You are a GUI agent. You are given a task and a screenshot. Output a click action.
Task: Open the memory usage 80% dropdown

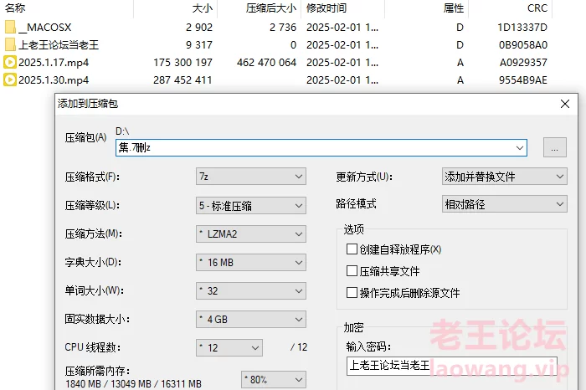click(274, 380)
